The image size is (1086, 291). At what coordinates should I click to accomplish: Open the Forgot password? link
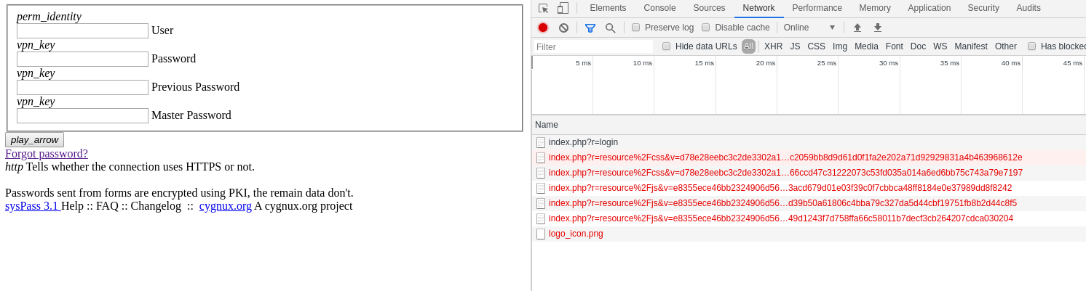click(47, 153)
